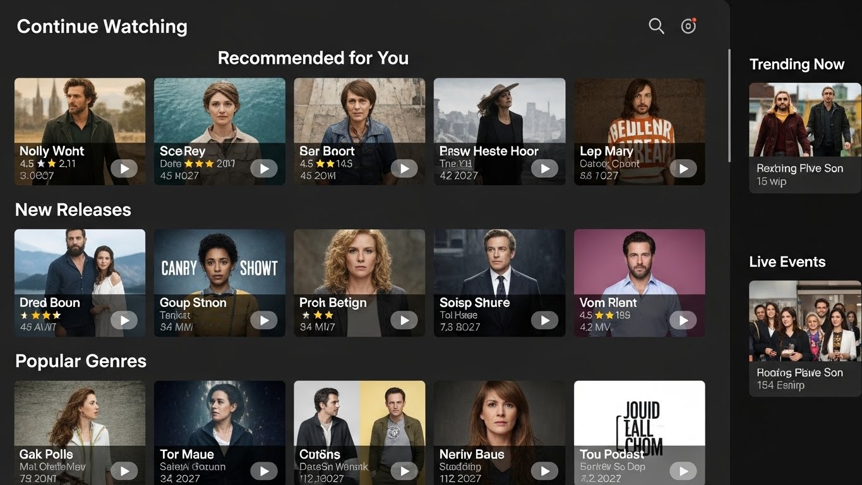
Task: Play the SceRey title
Action: pos(264,169)
